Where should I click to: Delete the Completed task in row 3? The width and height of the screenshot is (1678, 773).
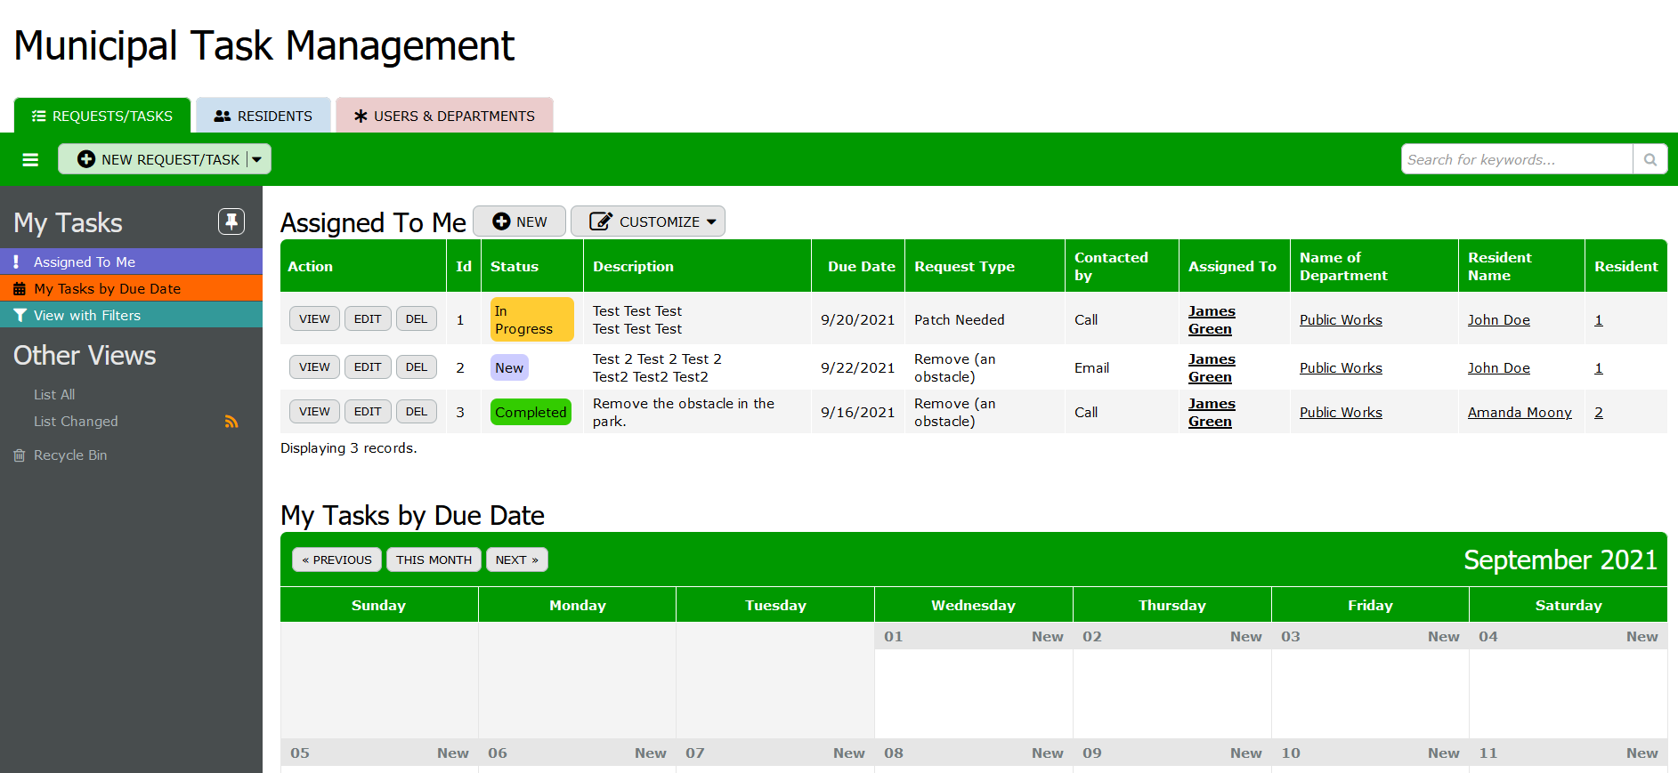[416, 411]
